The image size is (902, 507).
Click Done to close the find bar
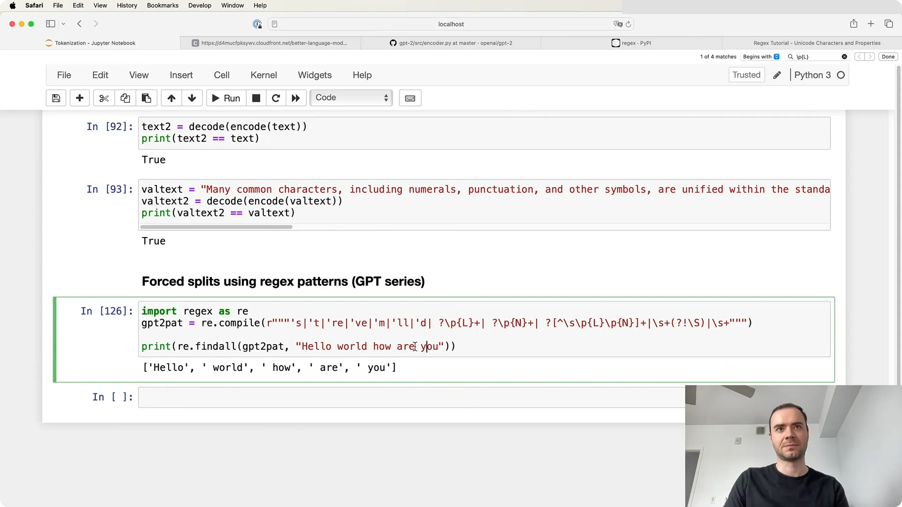coord(888,57)
